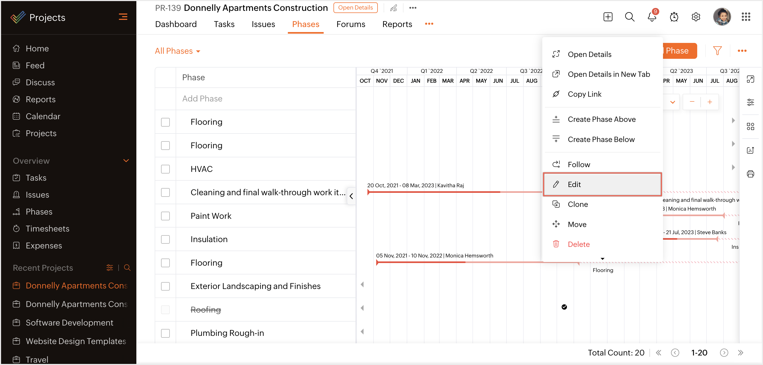Viewport: 763px width, 365px height.
Task: Switch to the Forums tab
Action: 351,24
